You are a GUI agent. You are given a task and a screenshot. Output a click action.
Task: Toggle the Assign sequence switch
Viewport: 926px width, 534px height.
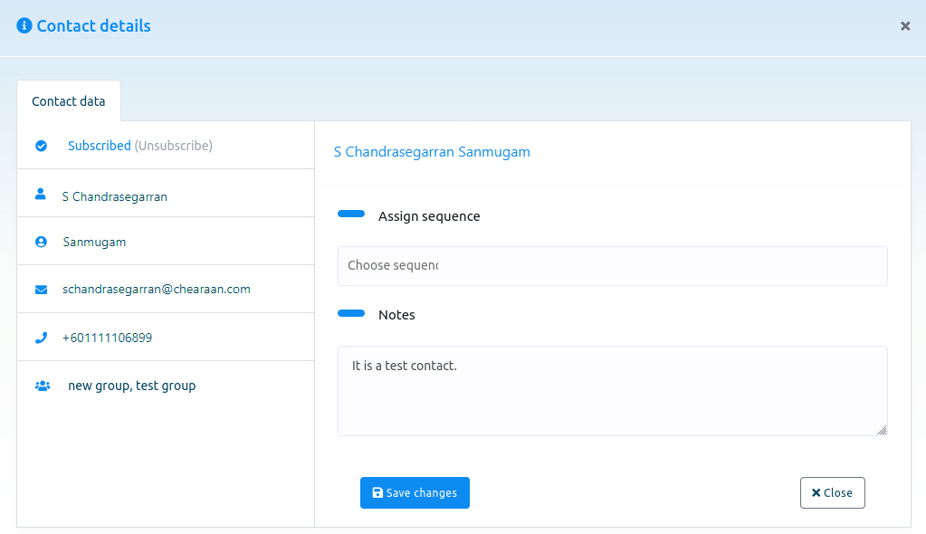[351, 214]
